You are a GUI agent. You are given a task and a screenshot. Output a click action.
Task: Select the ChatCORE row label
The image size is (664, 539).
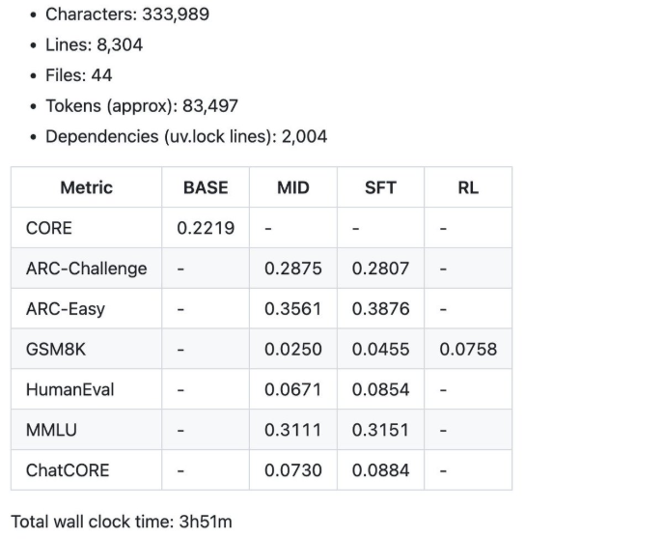68,470
